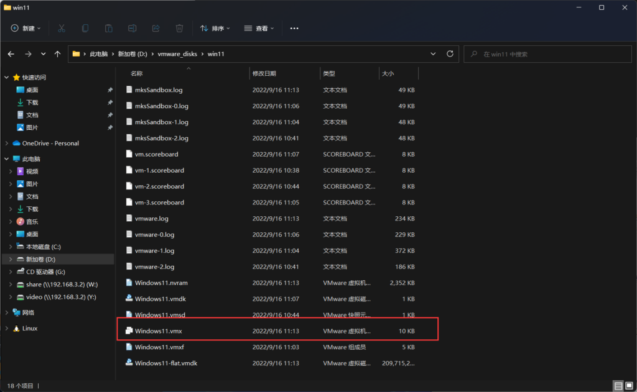This screenshot has width=637, height=392.
Task: Go forward with the right arrow
Action: point(28,54)
